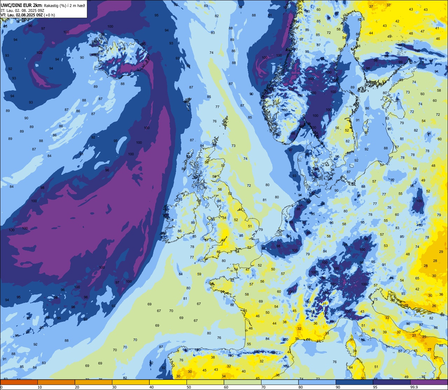Click the 'IT: Lau. 02. 08. 2025 09Z' line
Viewport: 448px width, 390px height.
pos(22,10)
